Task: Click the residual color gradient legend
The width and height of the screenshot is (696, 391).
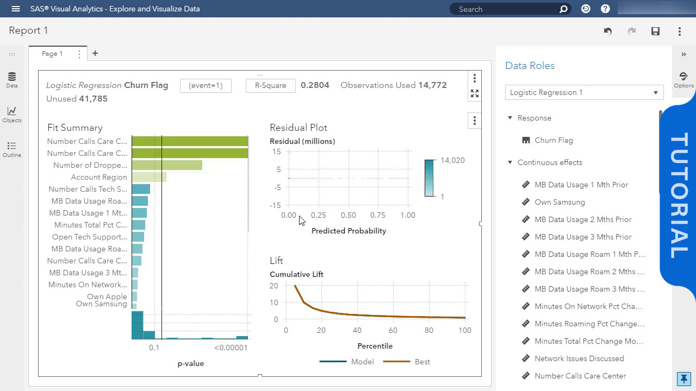Action: (x=430, y=178)
